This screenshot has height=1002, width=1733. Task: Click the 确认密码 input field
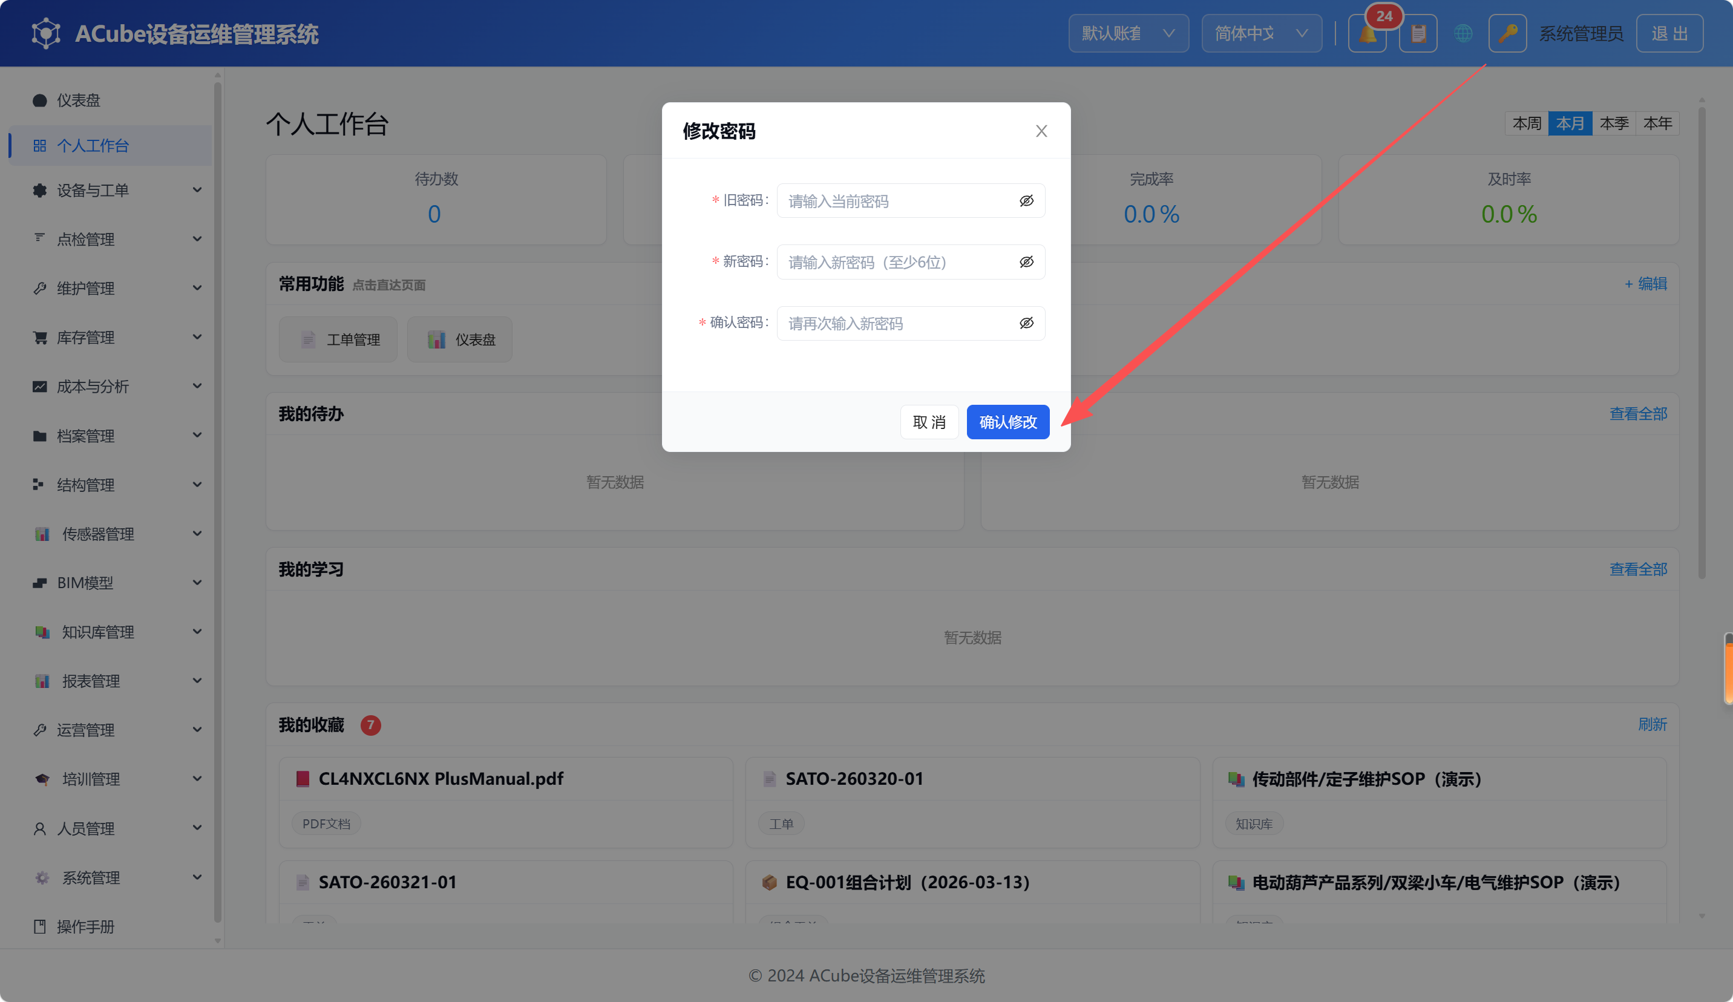point(911,323)
